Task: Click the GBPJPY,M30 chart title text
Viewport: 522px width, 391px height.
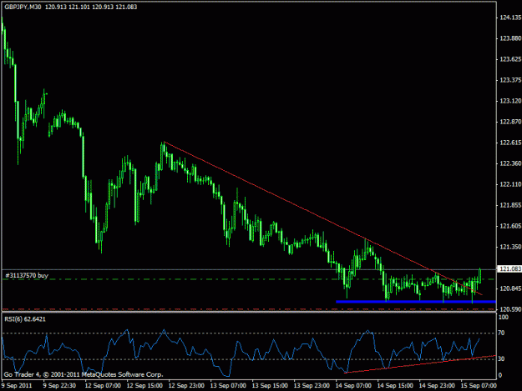Action: (23, 7)
